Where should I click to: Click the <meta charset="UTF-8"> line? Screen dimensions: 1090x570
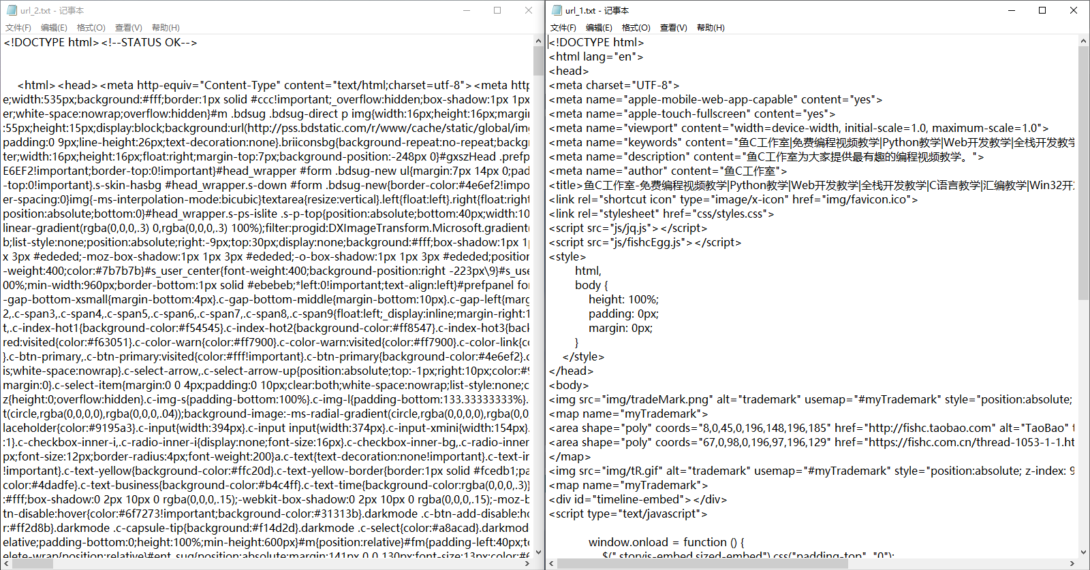pyautogui.click(x=614, y=85)
